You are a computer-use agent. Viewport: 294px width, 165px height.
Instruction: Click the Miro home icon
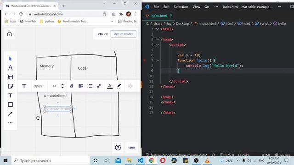pos(9,34)
